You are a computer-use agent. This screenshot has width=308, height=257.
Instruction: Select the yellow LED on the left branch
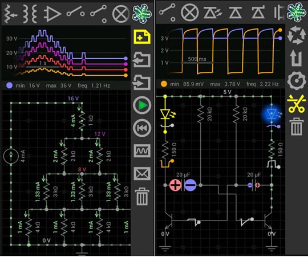click(x=165, y=114)
